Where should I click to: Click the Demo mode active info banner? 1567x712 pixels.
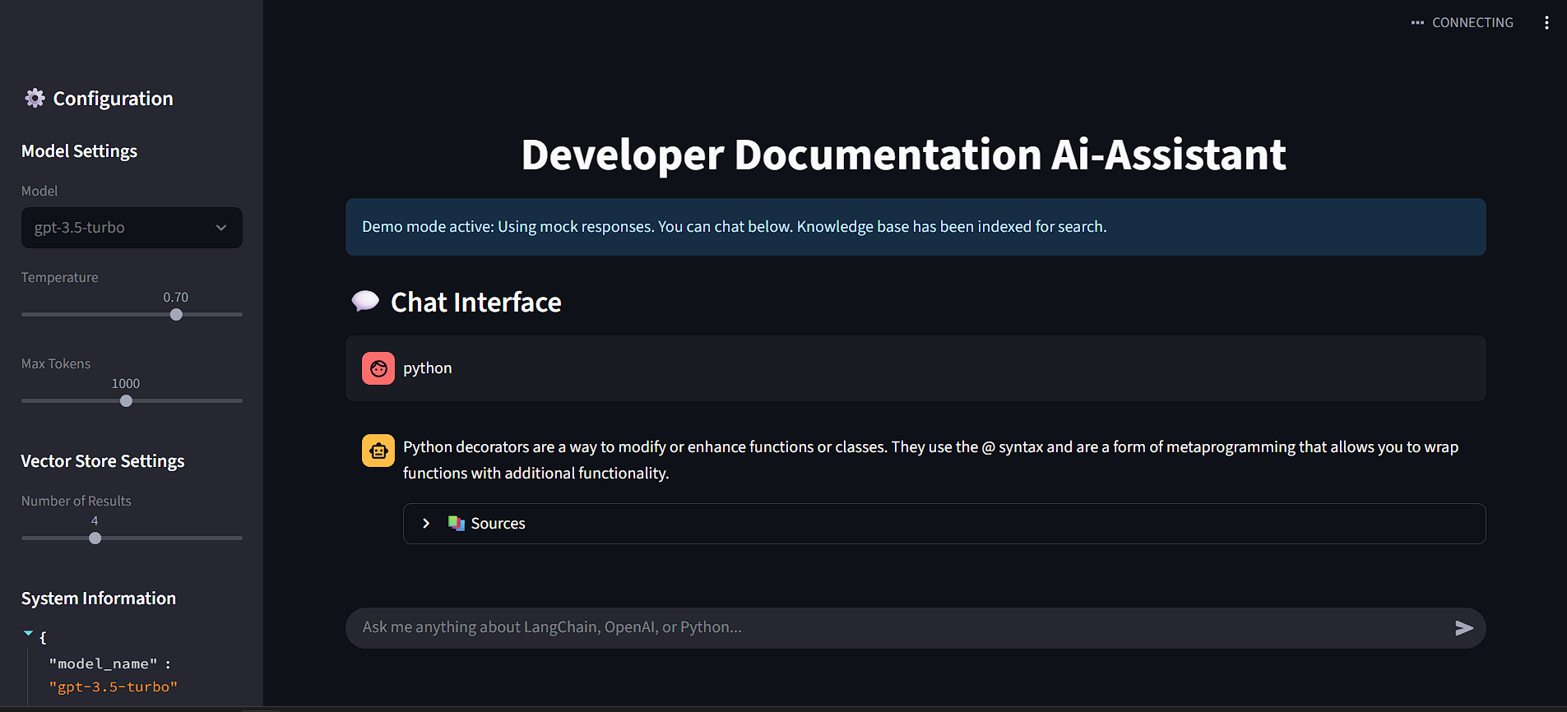coord(915,227)
